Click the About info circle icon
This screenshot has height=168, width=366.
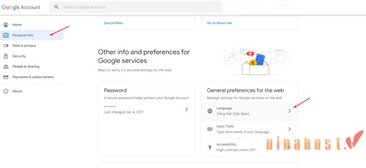point(6,91)
